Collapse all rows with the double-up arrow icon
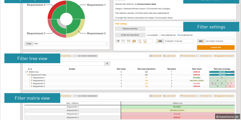The height and width of the screenshot is (120, 241). (31, 69)
